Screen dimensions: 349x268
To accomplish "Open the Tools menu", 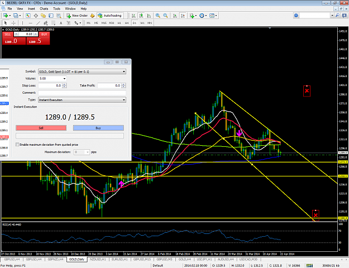I will pos(56,9).
